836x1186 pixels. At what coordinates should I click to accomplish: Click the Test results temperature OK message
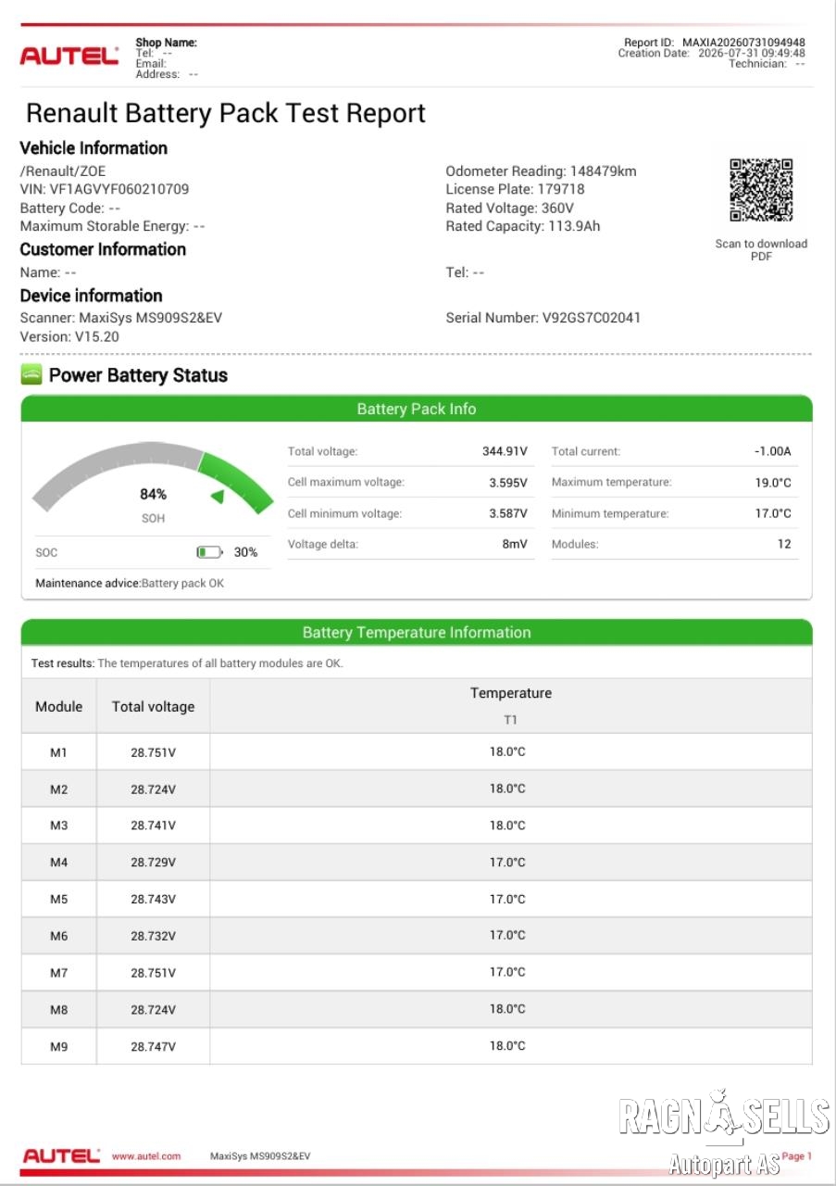click(x=187, y=663)
